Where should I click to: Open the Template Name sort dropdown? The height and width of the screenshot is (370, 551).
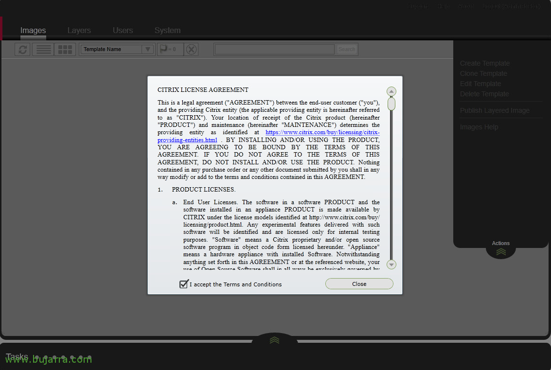click(117, 49)
